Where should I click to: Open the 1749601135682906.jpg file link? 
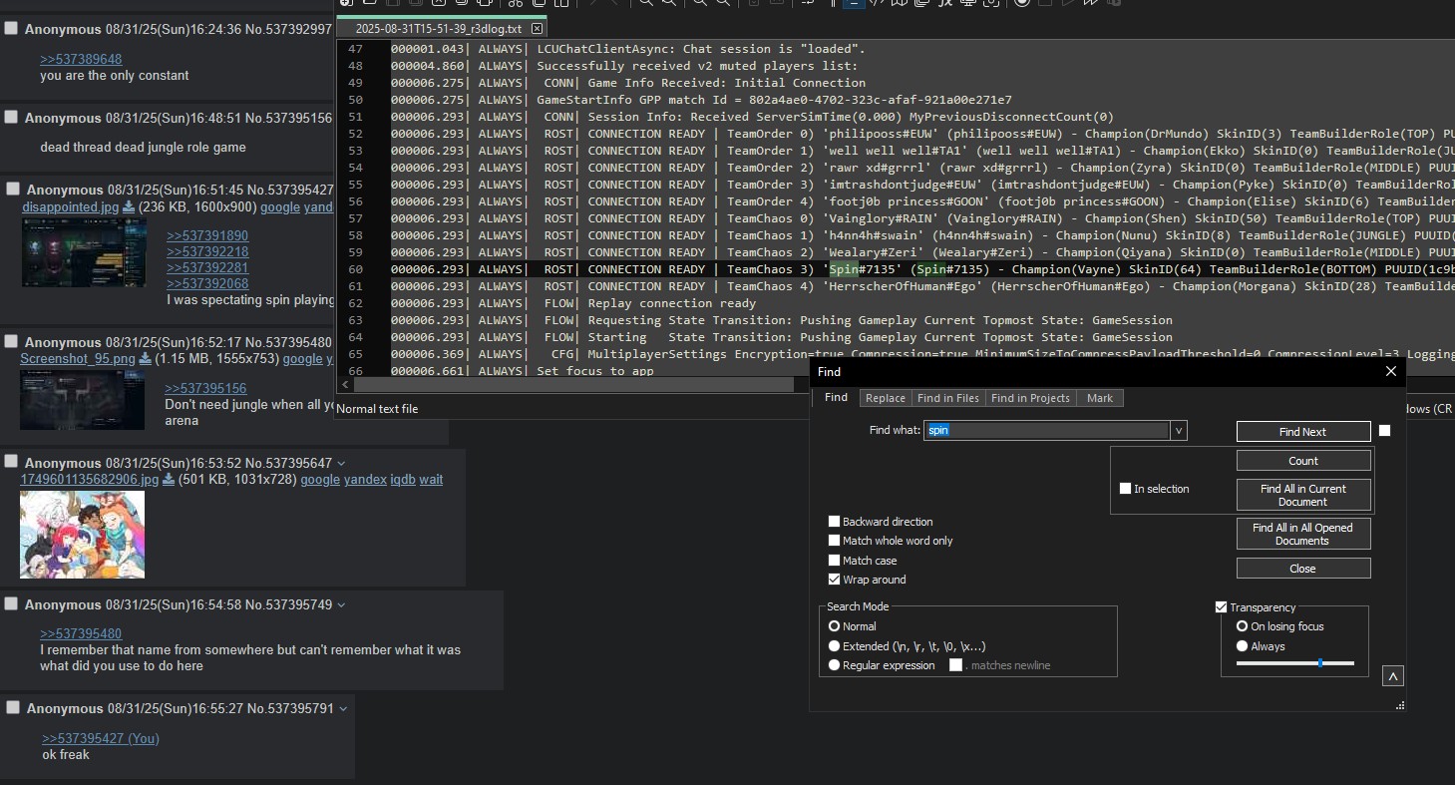(90, 480)
